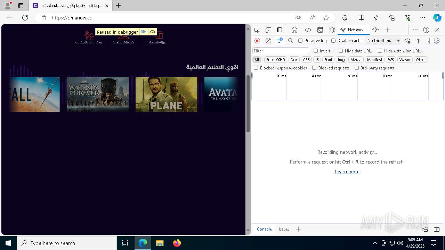Click the webpage vertical scrollbar thumb
The image size is (445, 250).
[248, 103]
